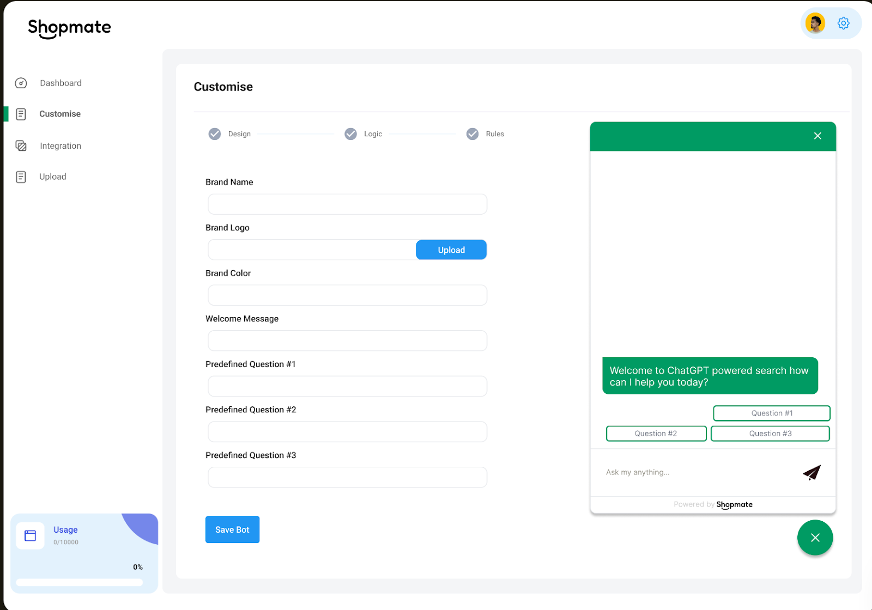Click the 0/10000 usage count
872x610 pixels.
(66, 542)
